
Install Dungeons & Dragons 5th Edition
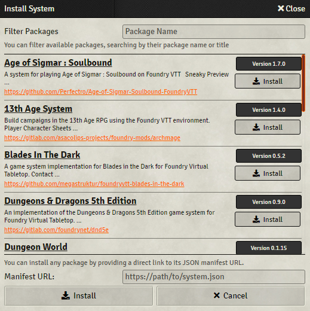point(268,219)
